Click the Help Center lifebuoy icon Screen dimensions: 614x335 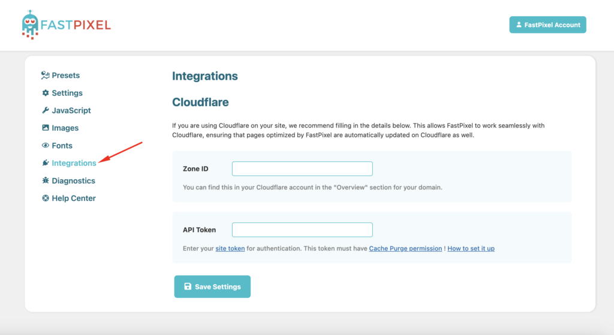46,198
